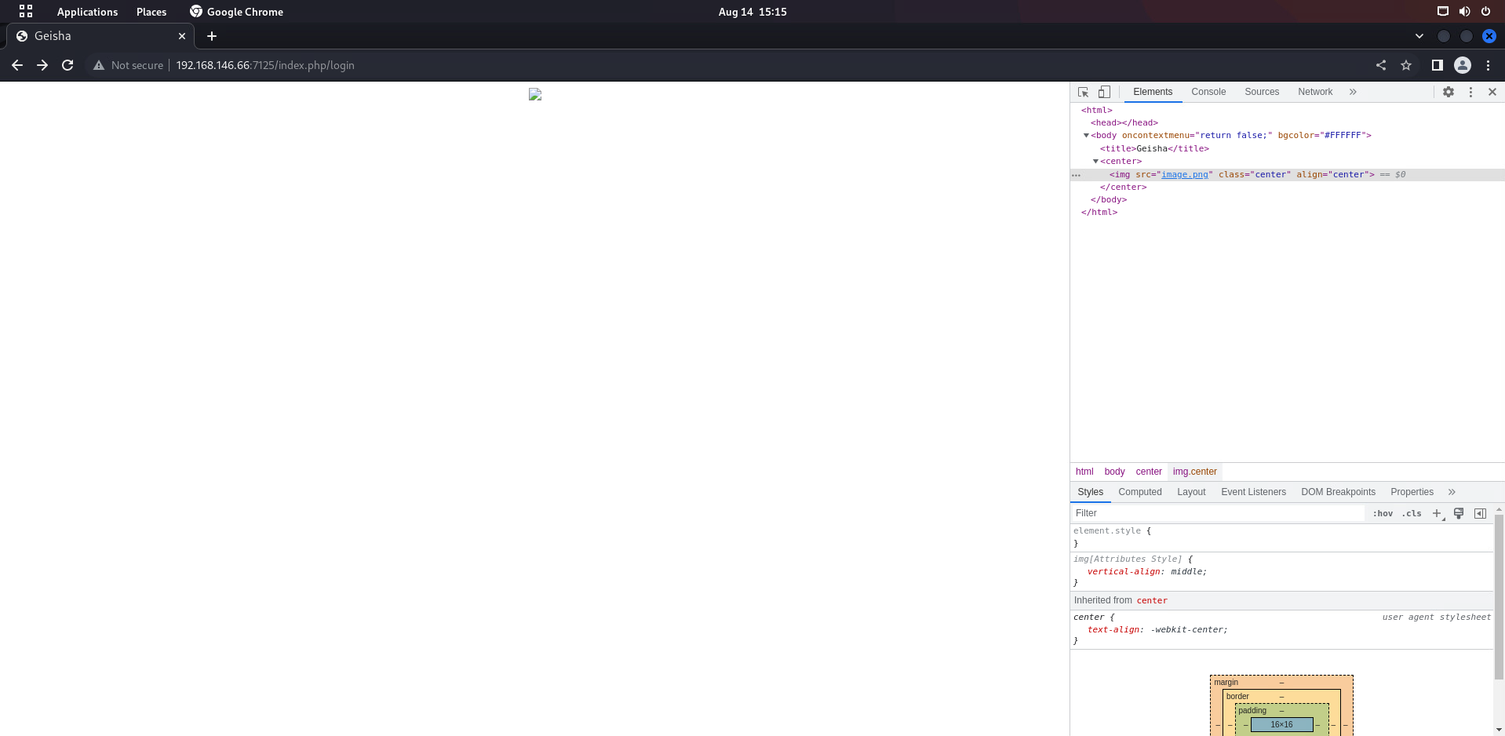Switch to the Sources tab
This screenshot has height=736, width=1505.
pos(1262,92)
